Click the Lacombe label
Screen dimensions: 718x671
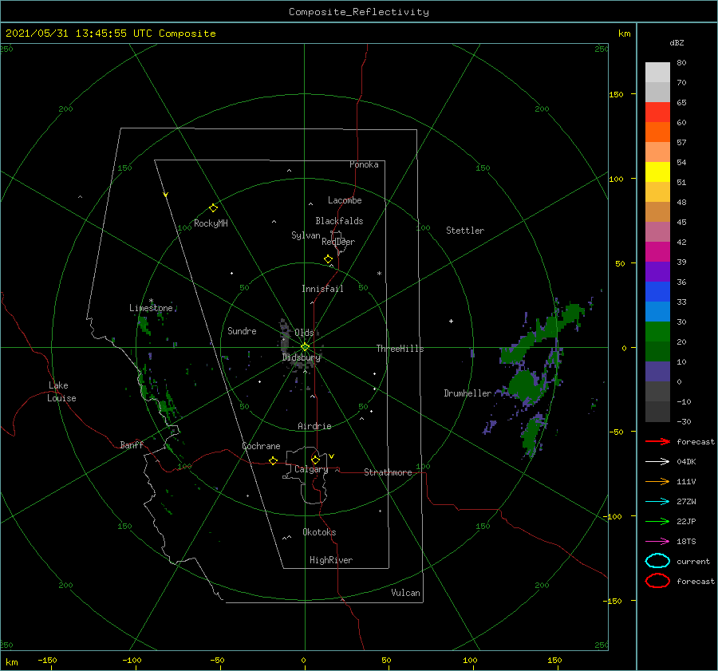point(345,200)
